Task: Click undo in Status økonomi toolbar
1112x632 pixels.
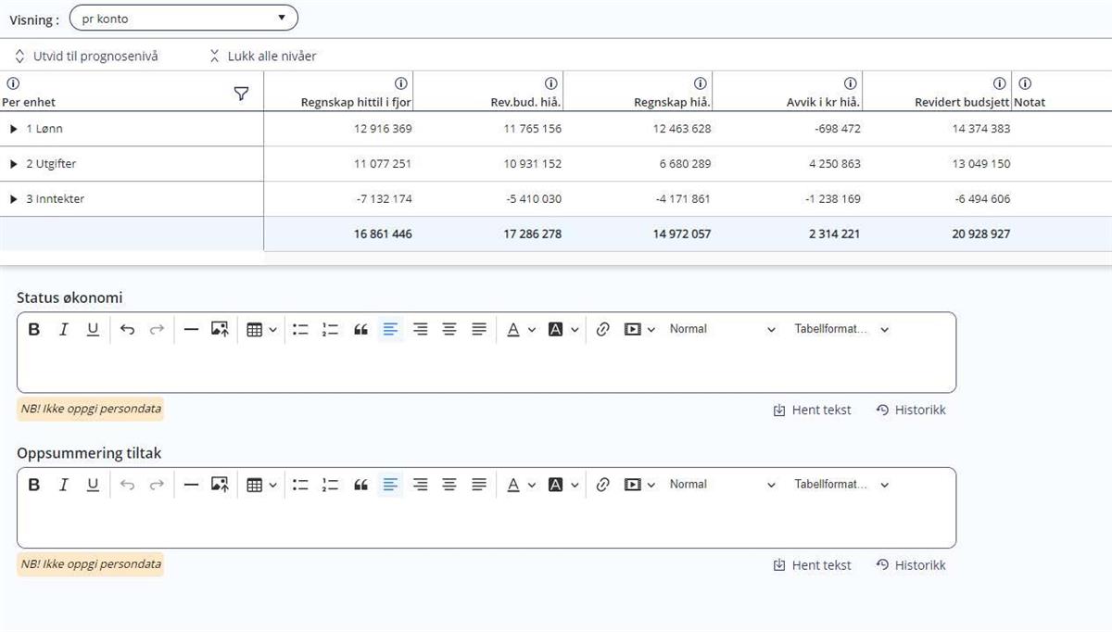Action: pos(128,329)
